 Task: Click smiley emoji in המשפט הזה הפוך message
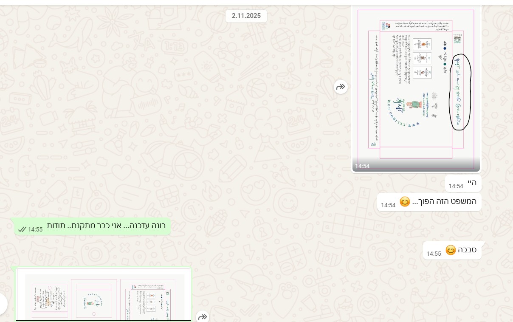pyautogui.click(x=405, y=202)
